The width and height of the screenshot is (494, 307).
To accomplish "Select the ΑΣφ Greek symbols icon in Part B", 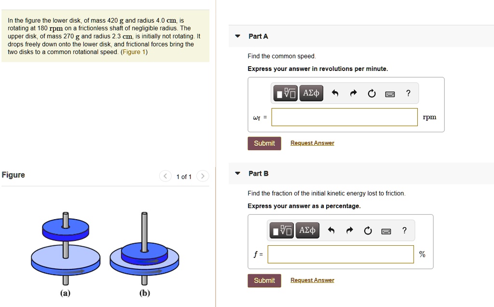I will click(307, 230).
